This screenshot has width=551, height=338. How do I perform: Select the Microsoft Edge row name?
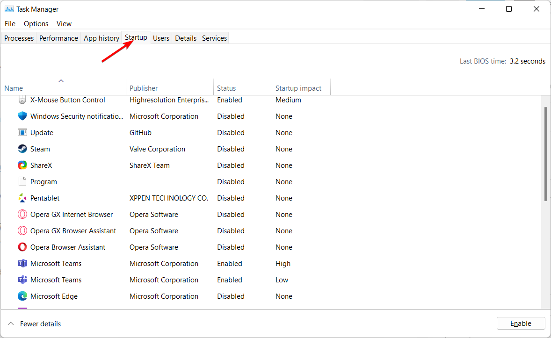[54, 296]
